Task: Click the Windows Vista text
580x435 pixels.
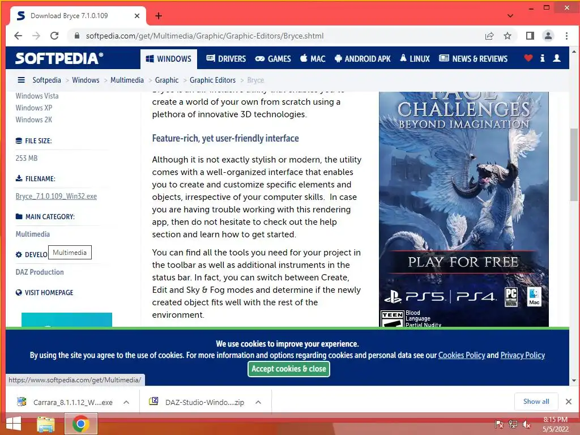Action: pyautogui.click(x=37, y=96)
